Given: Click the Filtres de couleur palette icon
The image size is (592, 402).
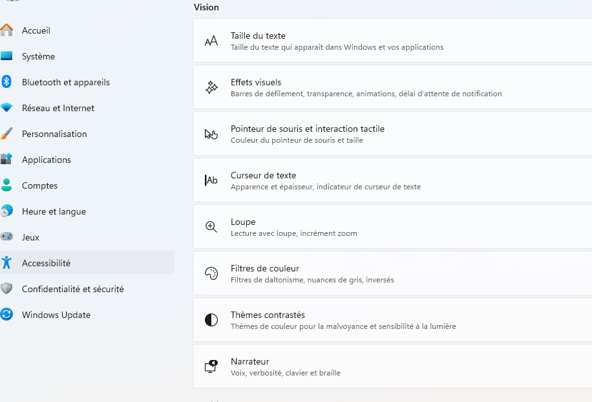Looking at the screenshot, I should pyautogui.click(x=211, y=273).
